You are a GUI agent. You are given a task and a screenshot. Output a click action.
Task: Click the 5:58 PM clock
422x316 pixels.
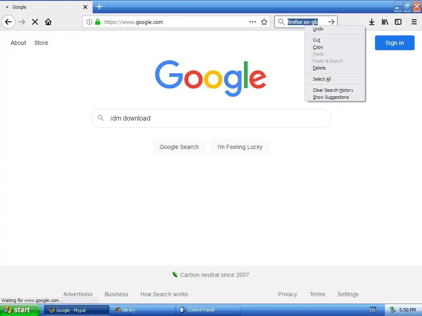(x=407, y=310)
